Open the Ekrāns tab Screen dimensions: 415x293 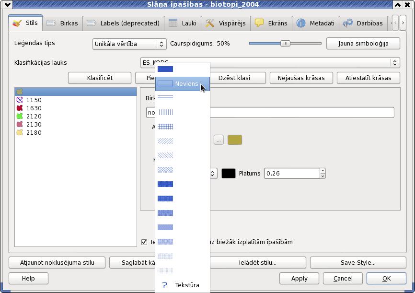pyautogui.click(x=271, y=23)
